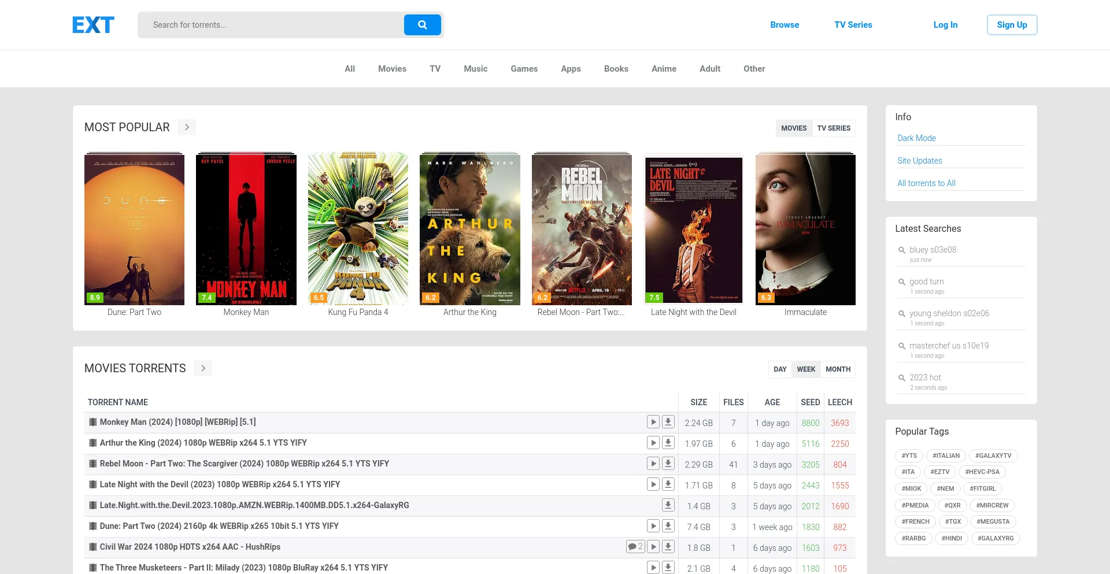The height and width of the screenshot is (574, 1110).
Task: Select the Music category tab
Action: point(475,69)
